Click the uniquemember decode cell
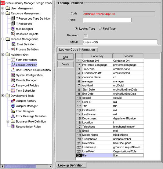The height and width of the screenshot is (169, 163). tap(128, 139)
